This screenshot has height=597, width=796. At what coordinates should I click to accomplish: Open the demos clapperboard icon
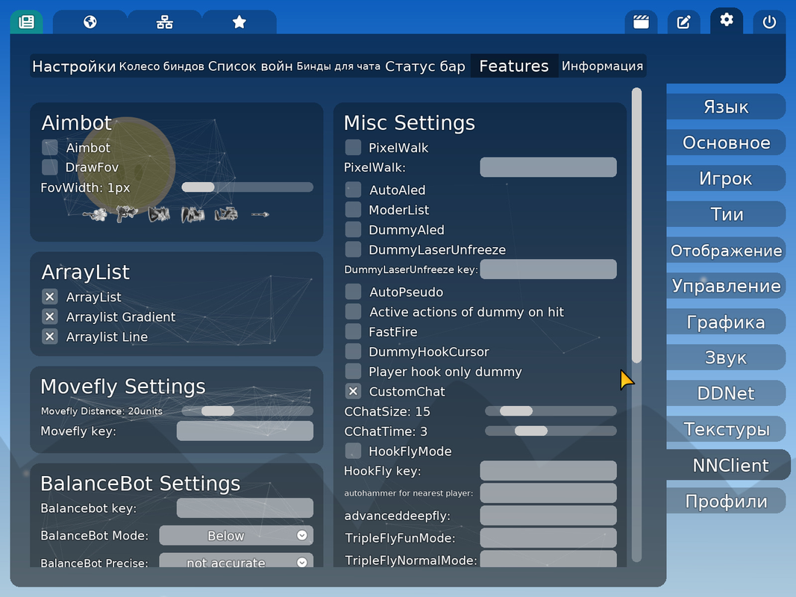(x=641, y=22)
